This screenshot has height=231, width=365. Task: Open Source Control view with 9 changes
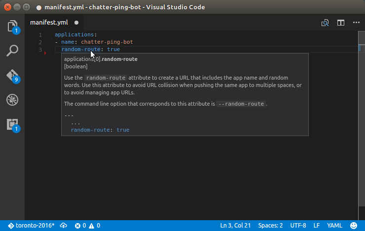pyautogui.click(x=12, y=76)
